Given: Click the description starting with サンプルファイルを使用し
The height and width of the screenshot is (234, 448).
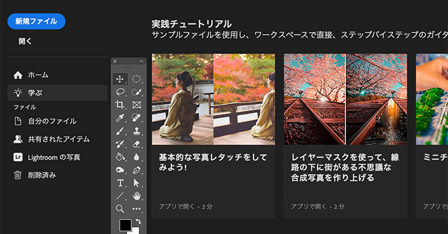Looking at the screenshot, I should [x=300, y=35].
